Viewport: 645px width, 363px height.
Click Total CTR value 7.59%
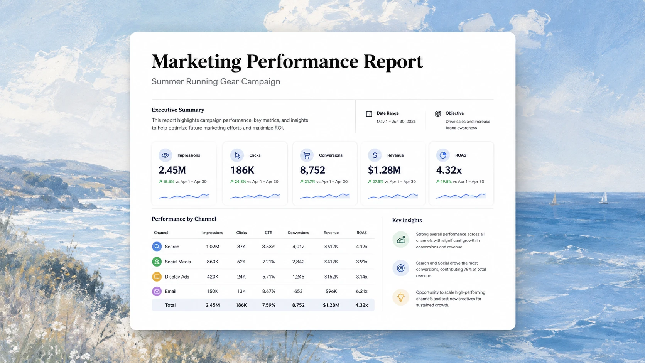click(x=268, y=305)
